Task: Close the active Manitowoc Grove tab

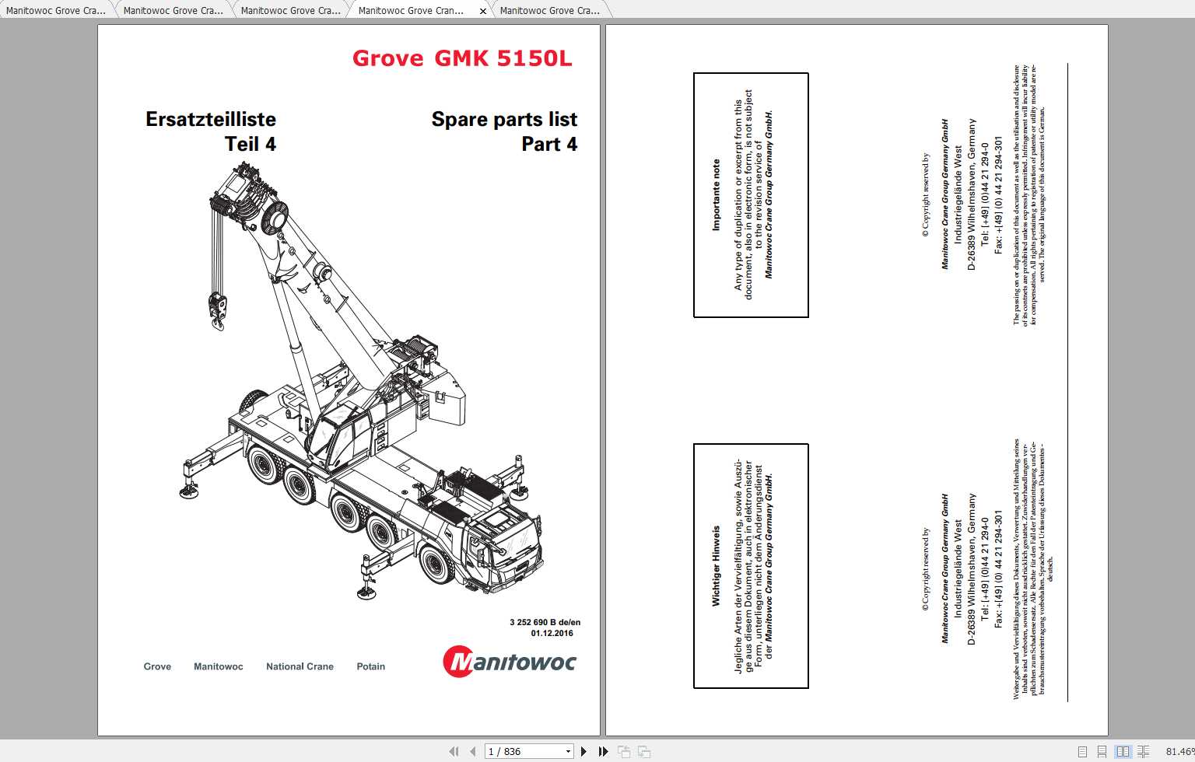Action: click(482, 11)
